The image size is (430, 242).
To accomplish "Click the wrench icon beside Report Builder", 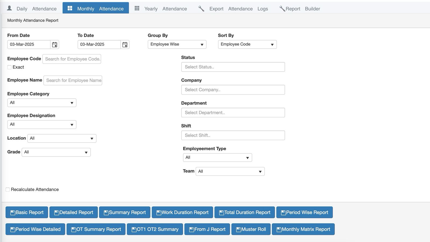I will (x=282, y=9).
